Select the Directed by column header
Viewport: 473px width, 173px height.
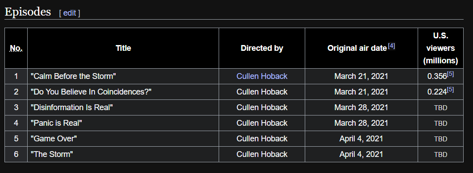pos(262,48)
